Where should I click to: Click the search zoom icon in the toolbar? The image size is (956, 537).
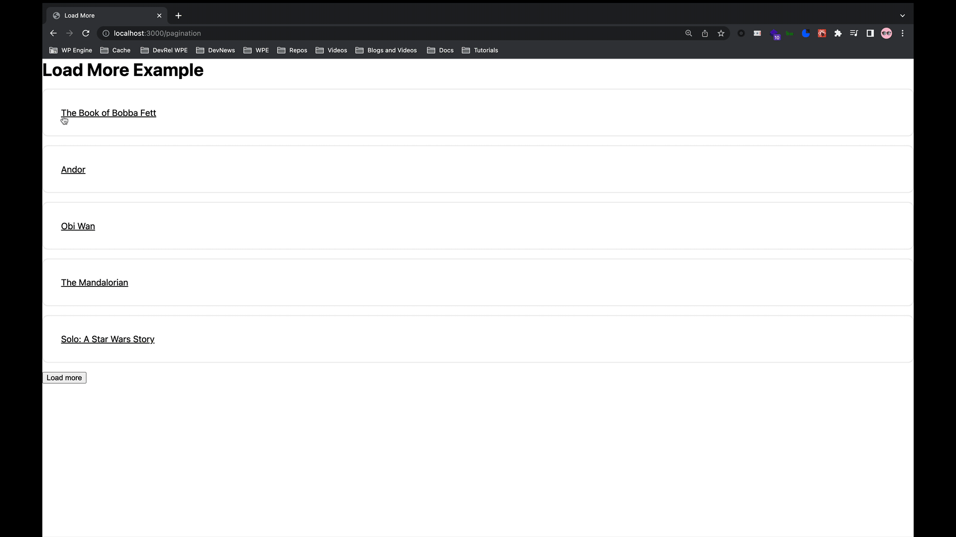coord(689,33)
